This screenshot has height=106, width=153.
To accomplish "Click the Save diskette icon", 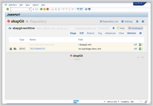I will [36, 9].
